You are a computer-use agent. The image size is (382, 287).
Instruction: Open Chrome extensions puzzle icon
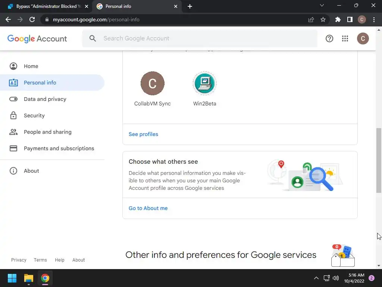(338, 19)
